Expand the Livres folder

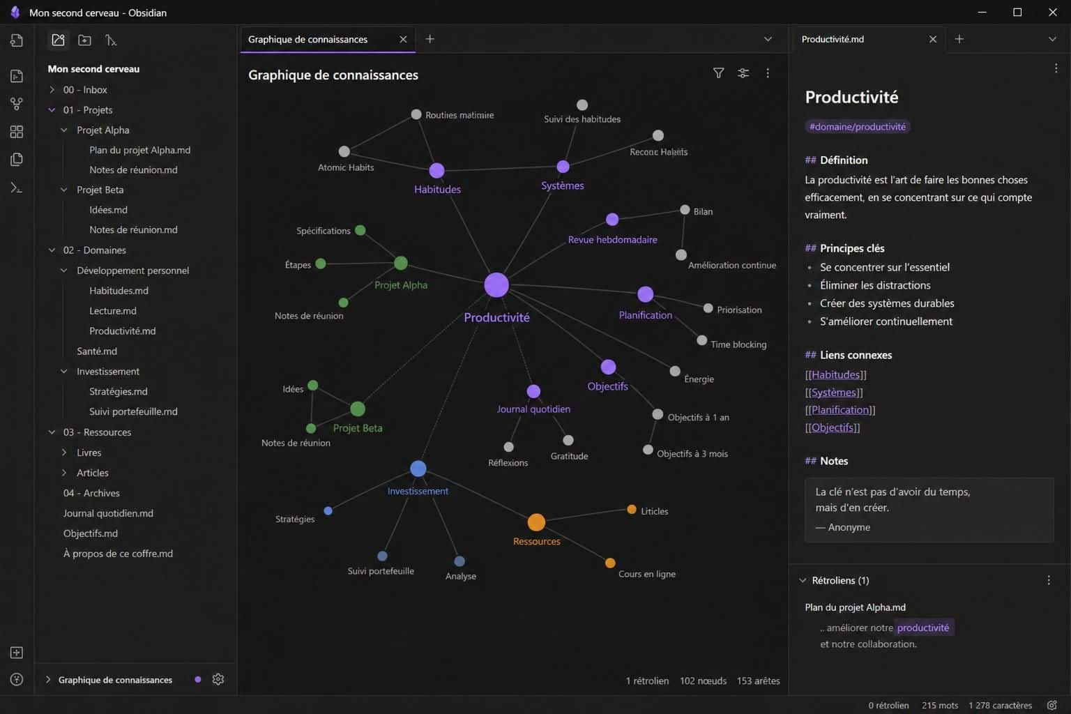point(64,453)
